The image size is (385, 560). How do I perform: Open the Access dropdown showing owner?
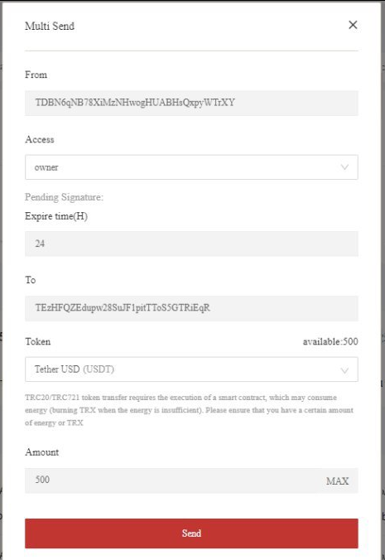point(191,167)
